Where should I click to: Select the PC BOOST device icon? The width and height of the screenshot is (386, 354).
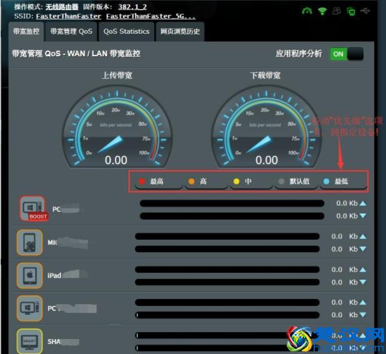[32, 208]
